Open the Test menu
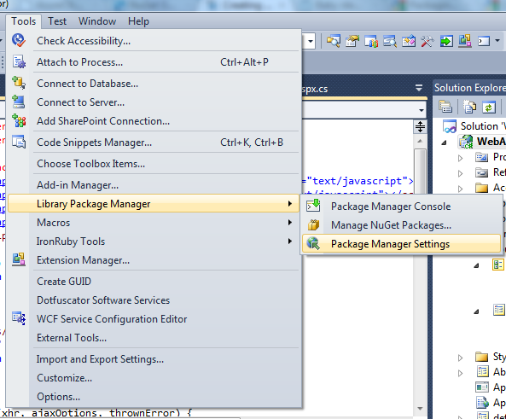The height and width of the screenshot is (419, 506). tap(57, 21)
